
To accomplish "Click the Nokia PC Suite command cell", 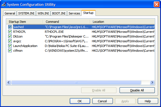I will (x=67, y=46).
